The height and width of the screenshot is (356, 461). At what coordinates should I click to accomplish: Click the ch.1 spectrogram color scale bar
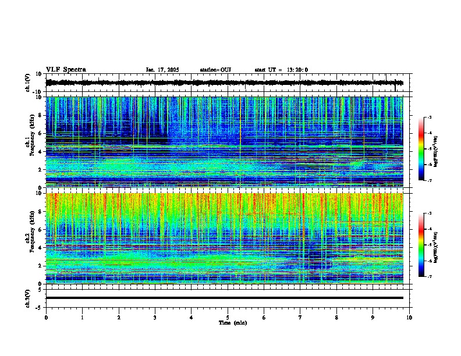click(421, 149)
